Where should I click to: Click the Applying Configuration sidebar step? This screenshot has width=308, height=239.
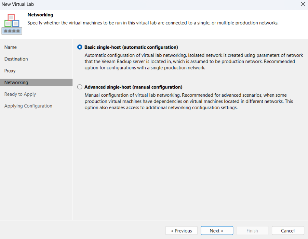[28, 106]
